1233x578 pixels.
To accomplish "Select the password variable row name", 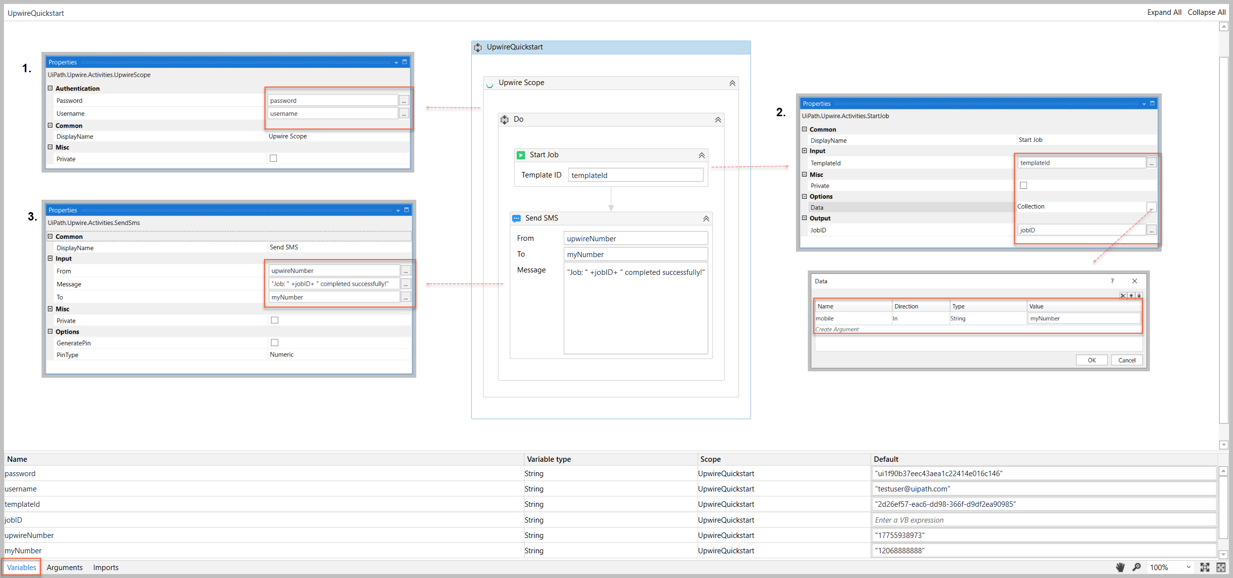I will (x=20, y=473).
